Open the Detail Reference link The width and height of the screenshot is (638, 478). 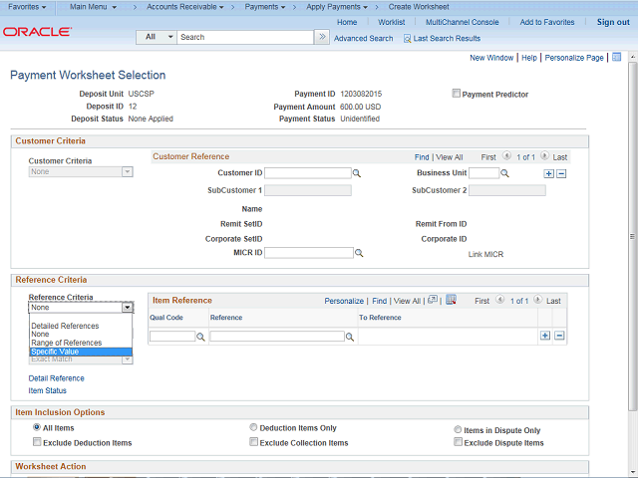56,378
